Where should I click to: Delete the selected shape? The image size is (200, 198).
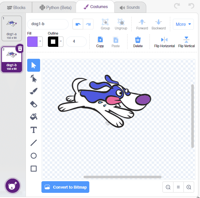point(138,42)
